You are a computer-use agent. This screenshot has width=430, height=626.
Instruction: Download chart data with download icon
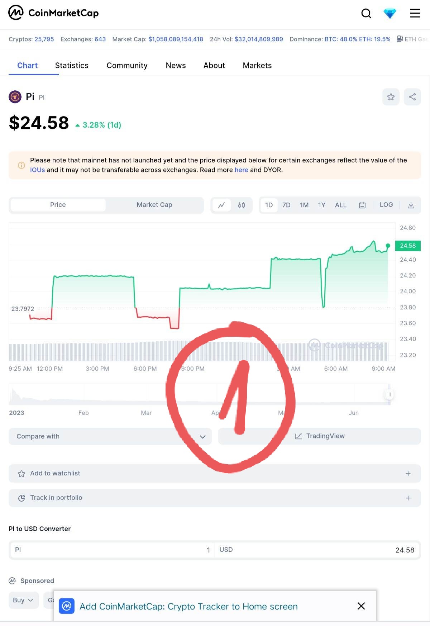point(411,205)
